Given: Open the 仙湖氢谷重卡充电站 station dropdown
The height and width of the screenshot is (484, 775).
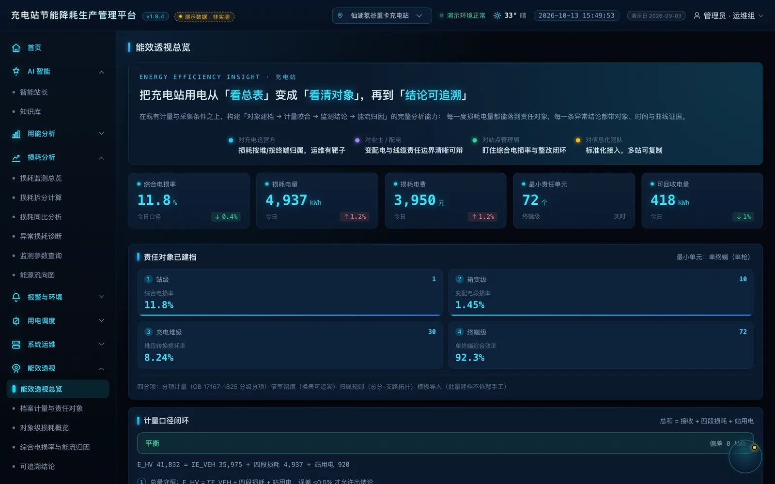Looking at the screenshot, I should click(x=382, y=15).
